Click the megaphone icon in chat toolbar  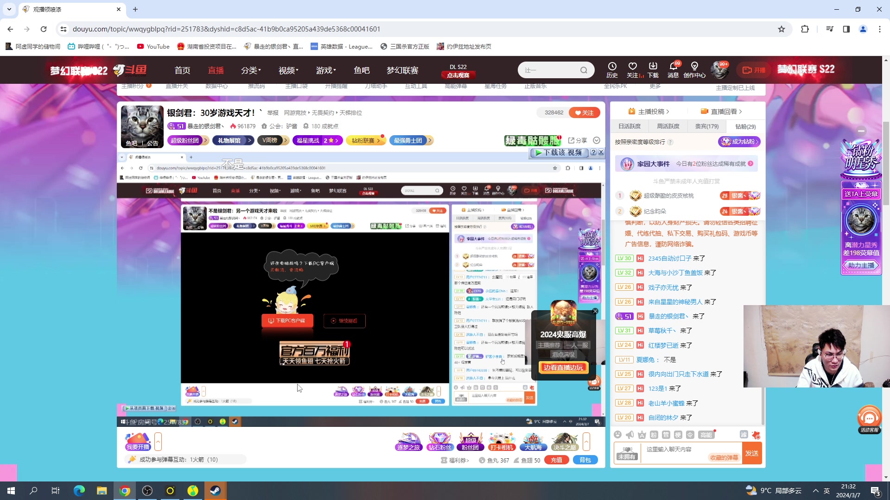coord(629,435)
